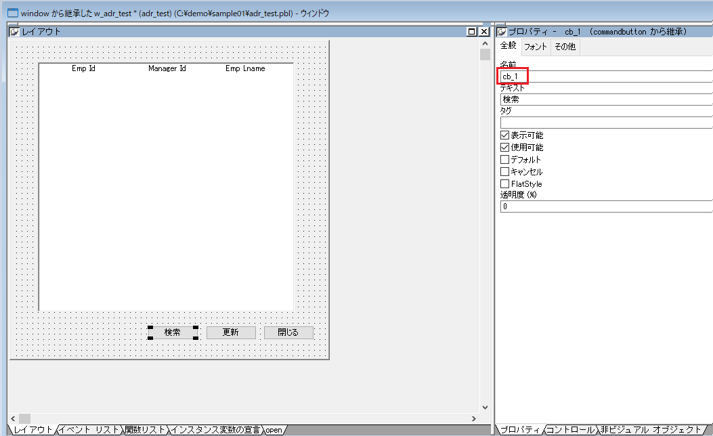Close the レイアウト pane
Screen dimensions: 713x436
click(483, 32)
